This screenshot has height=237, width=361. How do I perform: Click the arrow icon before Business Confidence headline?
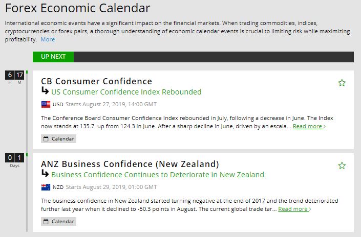pyautogui.click(x=45, y=174)
